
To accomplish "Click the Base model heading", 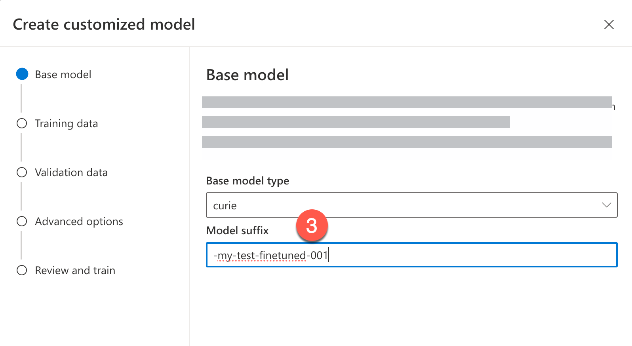I will [x=247, y=75].
